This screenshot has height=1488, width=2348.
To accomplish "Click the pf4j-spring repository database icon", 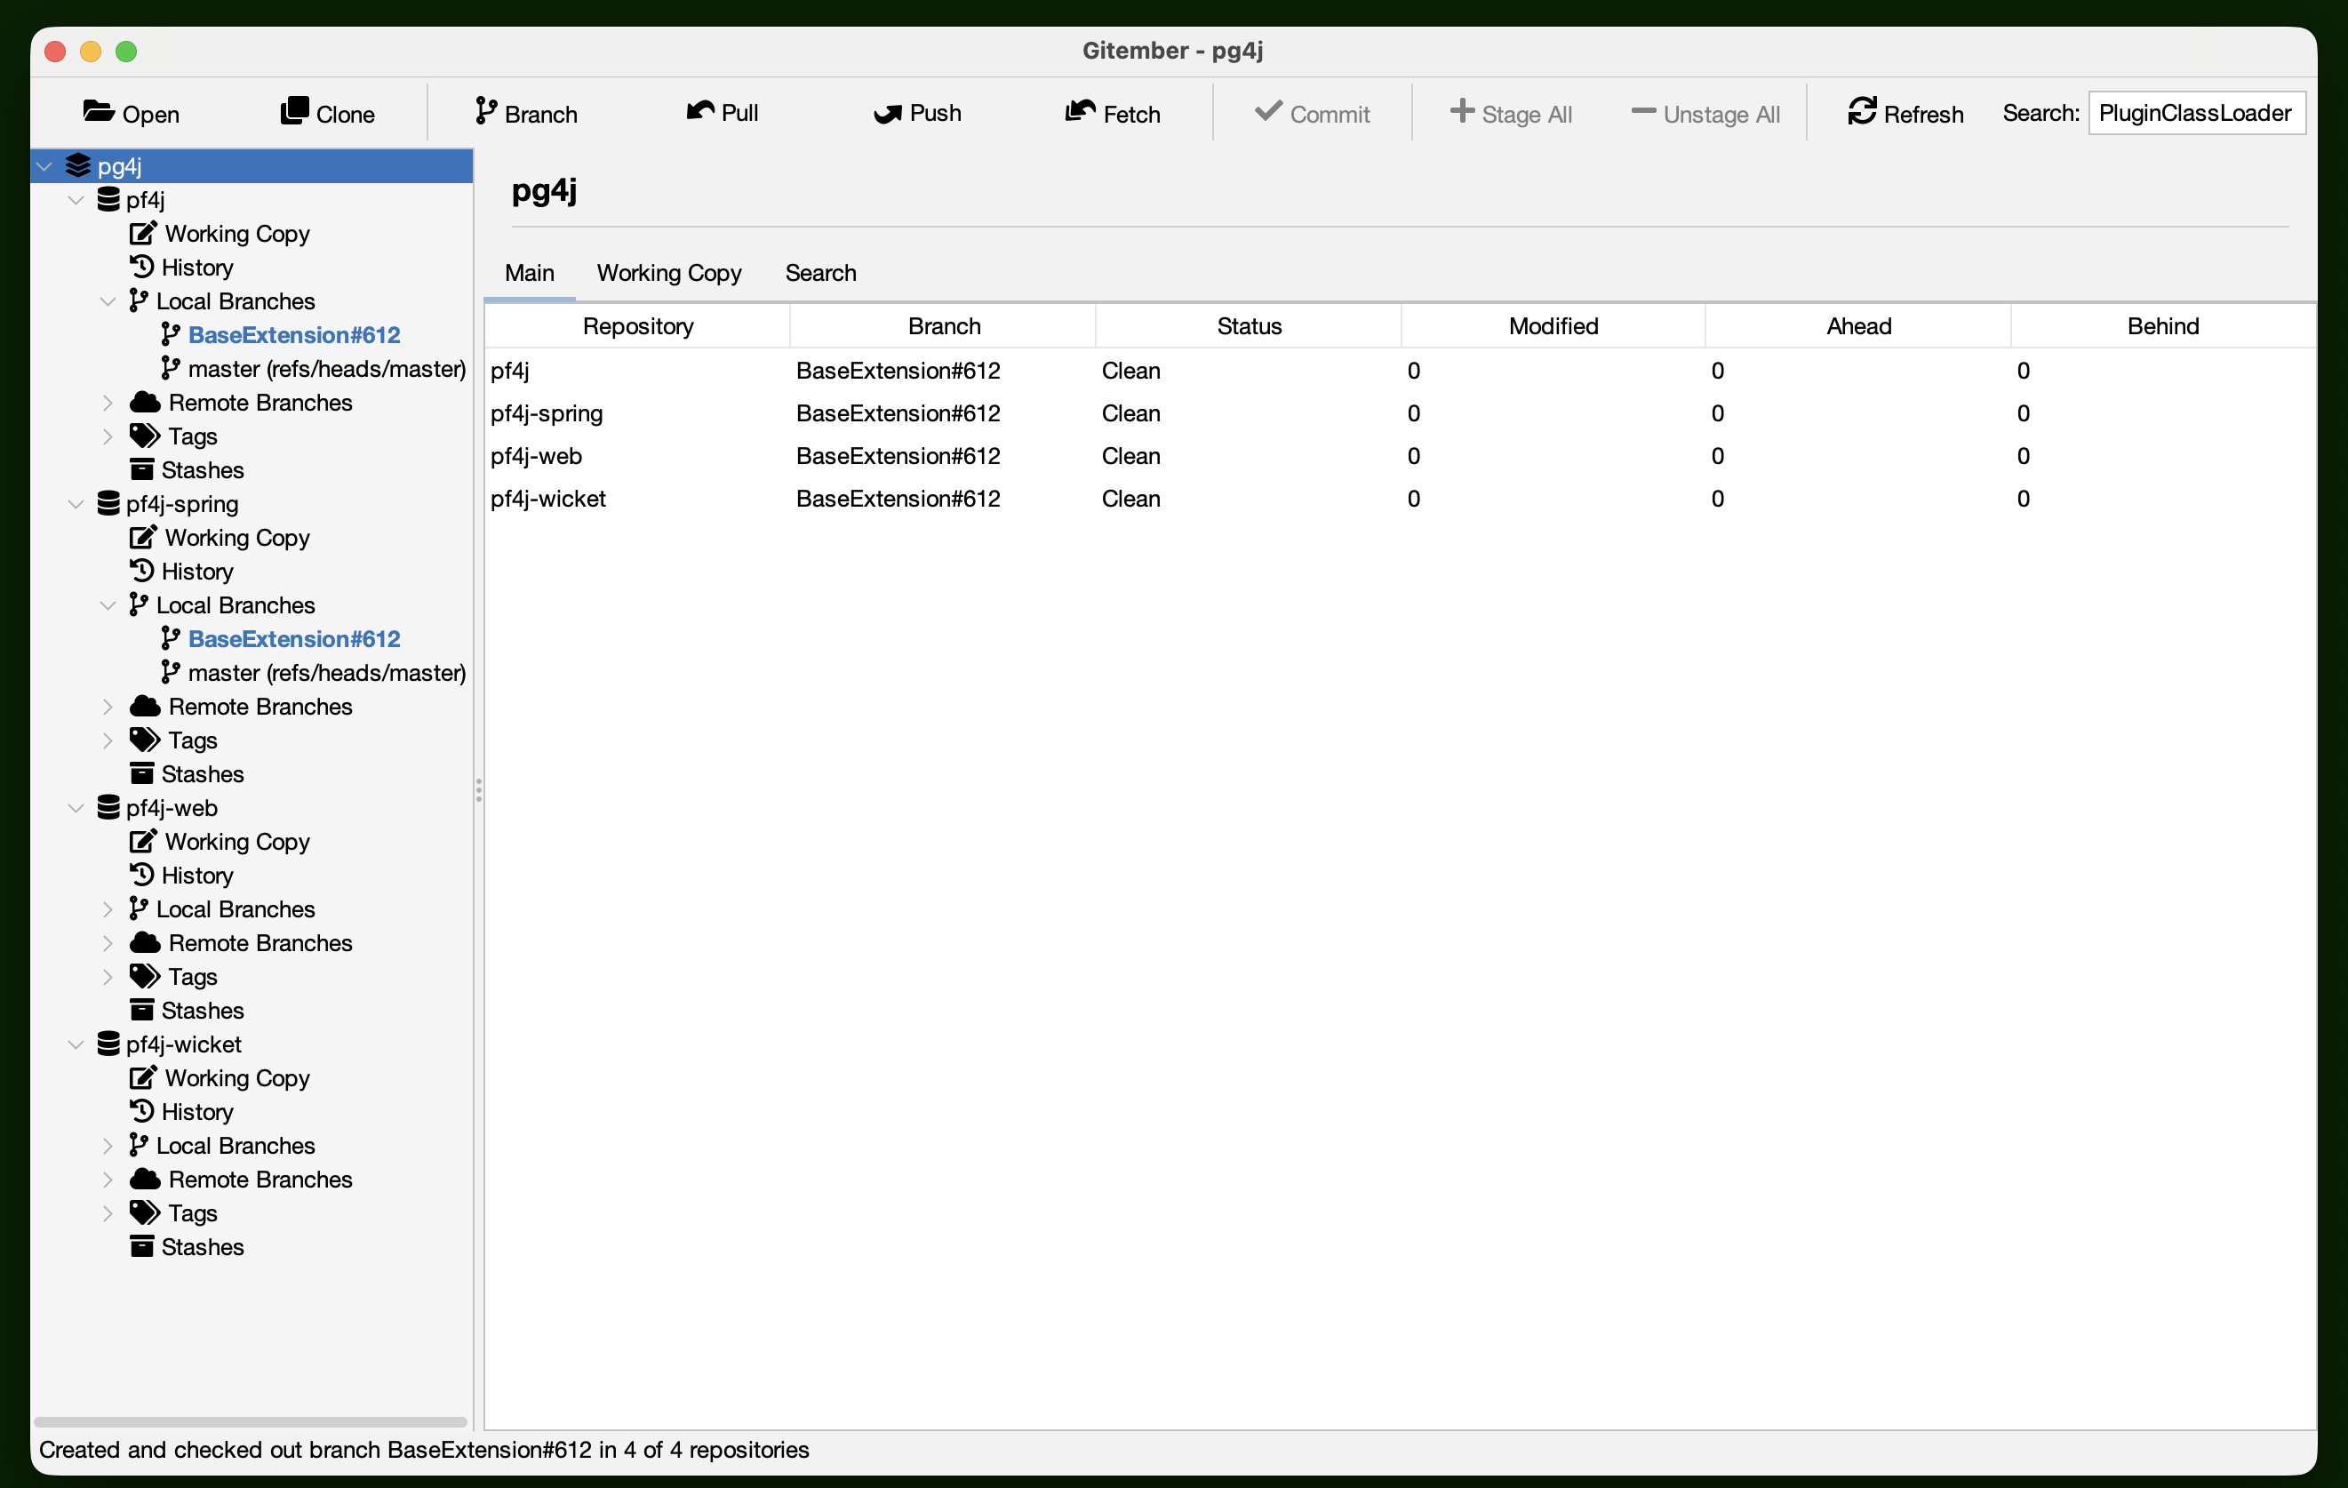I will [x=108, y=504].
